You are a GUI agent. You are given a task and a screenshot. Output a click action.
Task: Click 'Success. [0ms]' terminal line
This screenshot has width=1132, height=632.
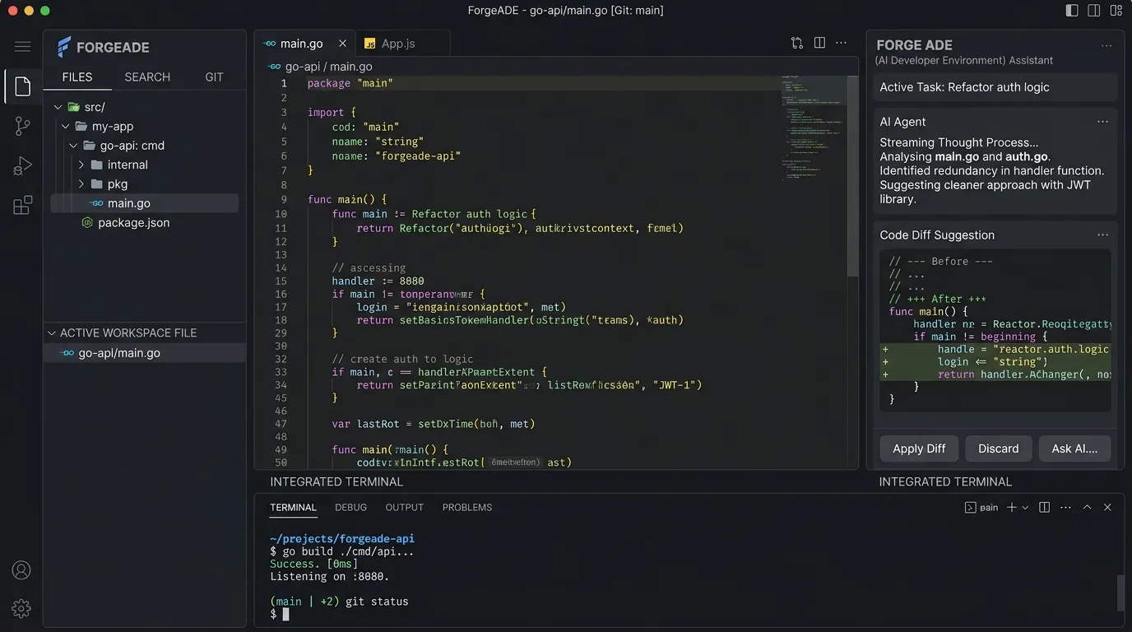(315, 564)
